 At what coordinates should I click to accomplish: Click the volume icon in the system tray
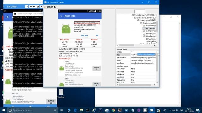pyautogui.click(x=177, y=110)
